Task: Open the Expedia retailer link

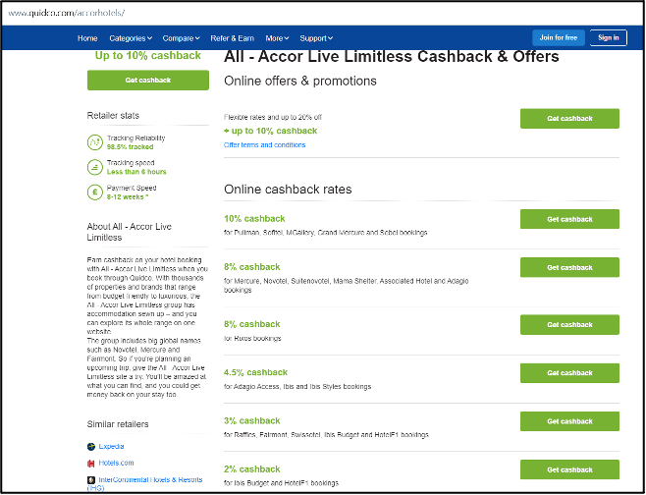Action: [x=111, y=446]
